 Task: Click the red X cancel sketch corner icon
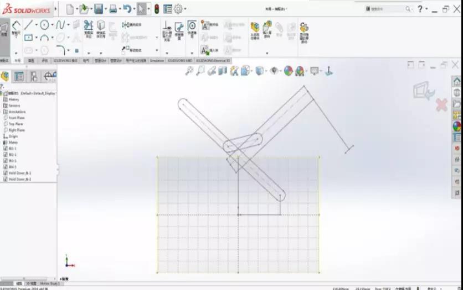pos(442,105)
